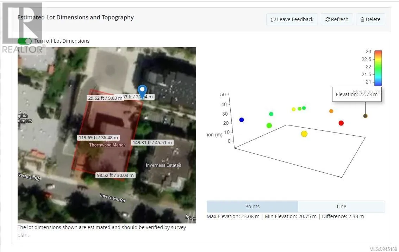Image resolution: width=399 pixels, height=252 pixels.
Task: Turn off Lot Dimensions toggle
Action: [25, 41]
